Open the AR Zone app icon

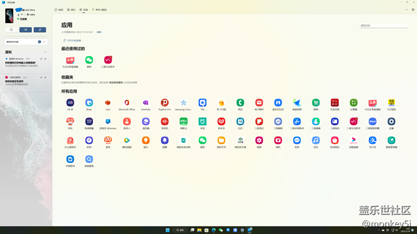(70, 102)
